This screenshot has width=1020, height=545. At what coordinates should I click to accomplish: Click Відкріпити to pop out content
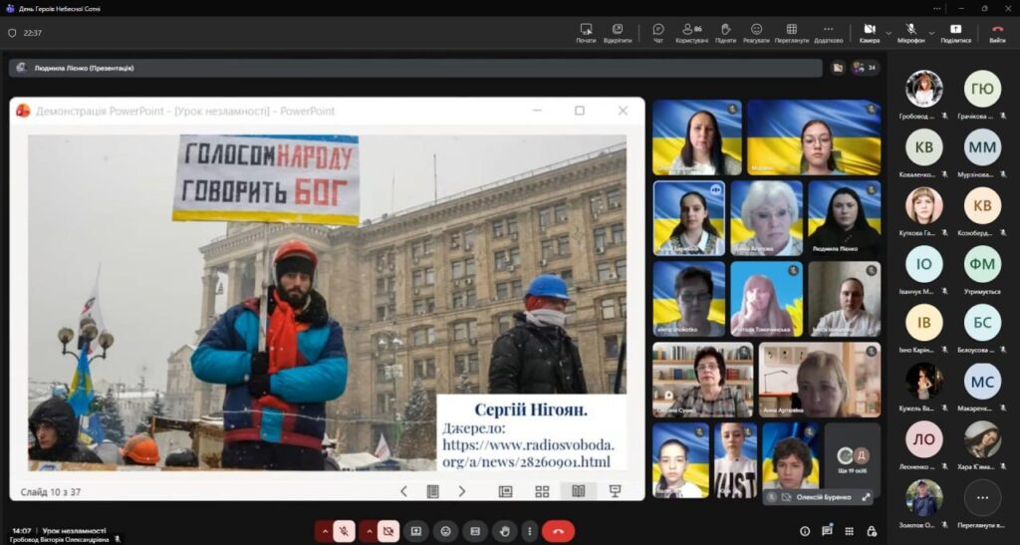pos(618,32)
